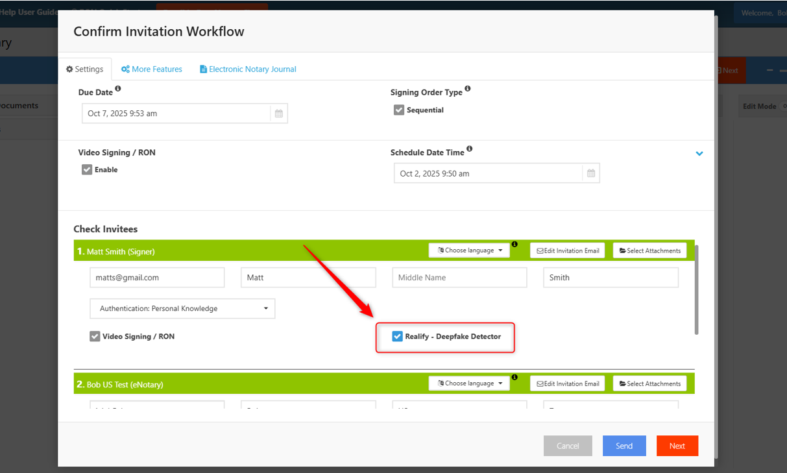Click the Schedule Date Time info icon
Viewport: 787px width, 473px height.
[x=469, y=149]
